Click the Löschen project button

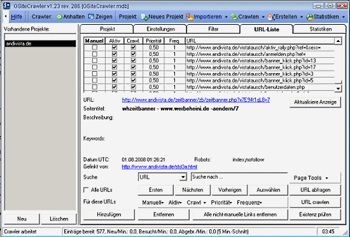point(59,219)
